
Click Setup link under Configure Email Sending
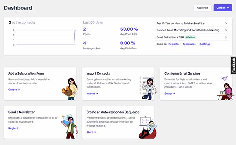(x=170, y=94)
